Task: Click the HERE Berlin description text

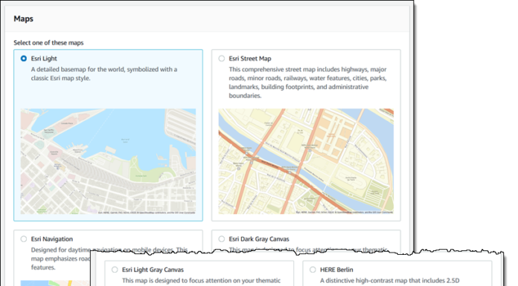Action: coord(389,281)
